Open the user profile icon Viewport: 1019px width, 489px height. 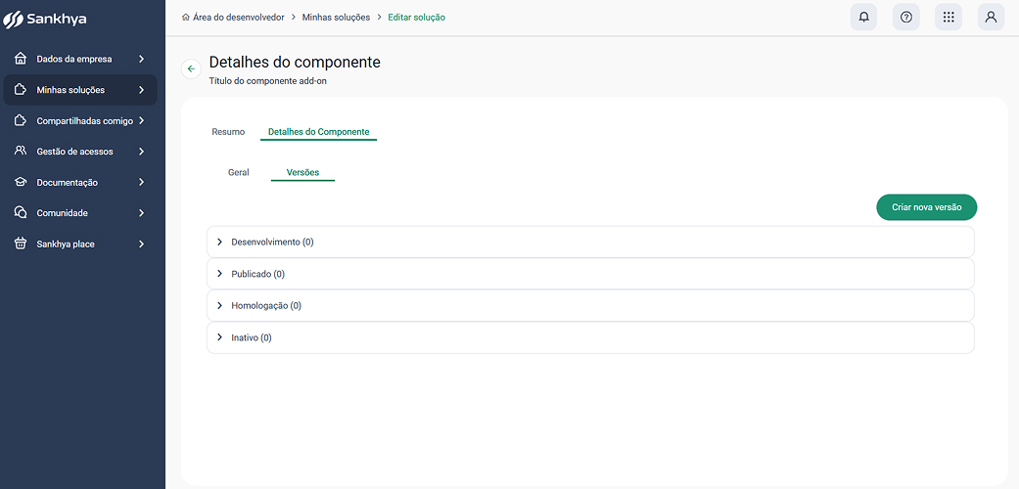coord(991,18)
